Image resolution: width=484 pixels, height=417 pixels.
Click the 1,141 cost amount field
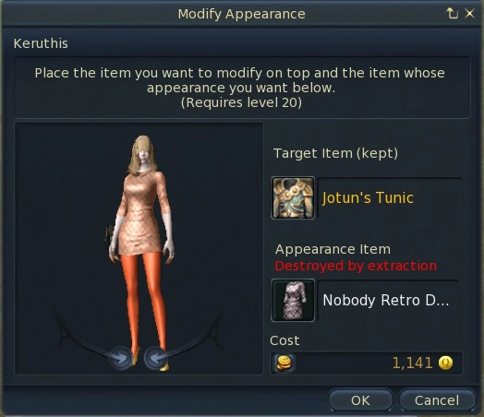(x=367, y=363)
